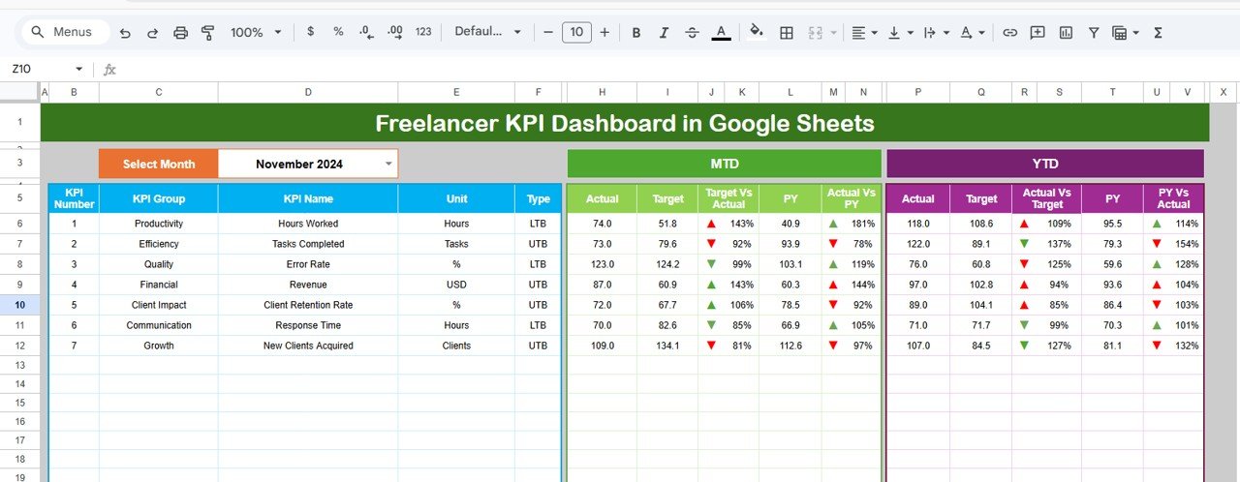Increase font size with plus button
Screen dimensions: 1240x482
click(x=604, y=32)
